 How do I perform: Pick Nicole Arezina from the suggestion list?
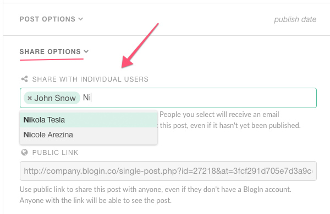tap(89, 135)
